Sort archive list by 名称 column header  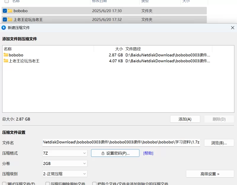(8, 49)
